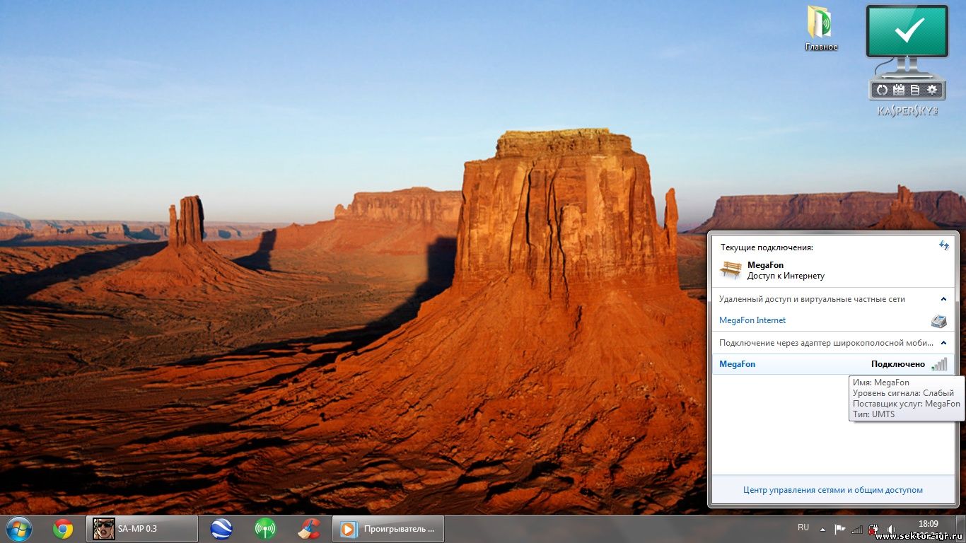Collapse the Удаленный доступ и виртуальные сети section
Screen dimensions: 966x543
pyautogui.click(x=943, y=299)
